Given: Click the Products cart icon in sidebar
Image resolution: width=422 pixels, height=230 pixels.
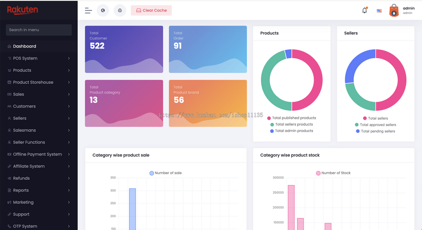Looking at the screenshot, I should 9,70.
